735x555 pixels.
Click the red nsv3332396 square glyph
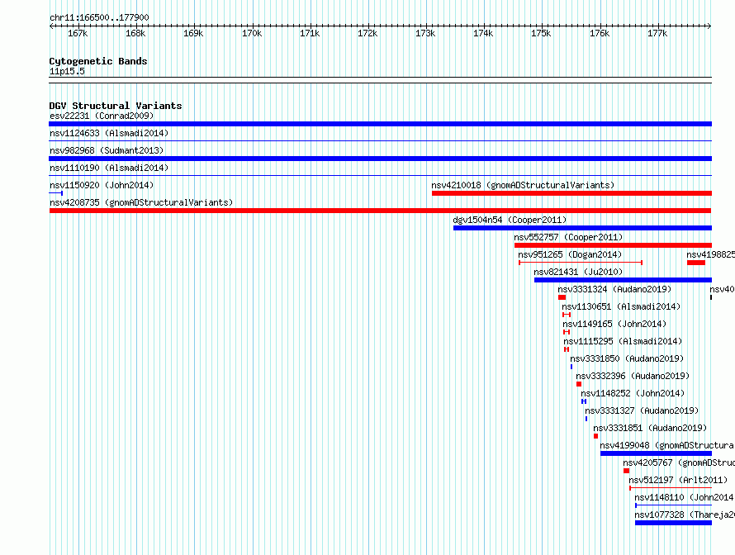pos(579,384)
